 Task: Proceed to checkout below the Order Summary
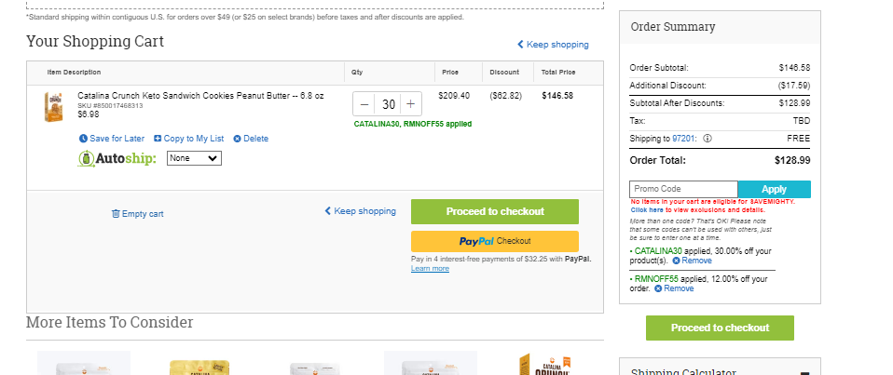click(x=720, y=328)
